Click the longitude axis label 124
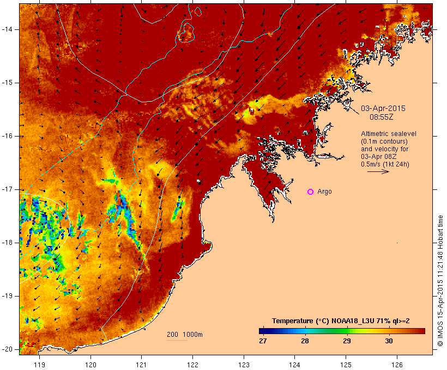This screenshot has height=370, width=447. coord(295,365)
